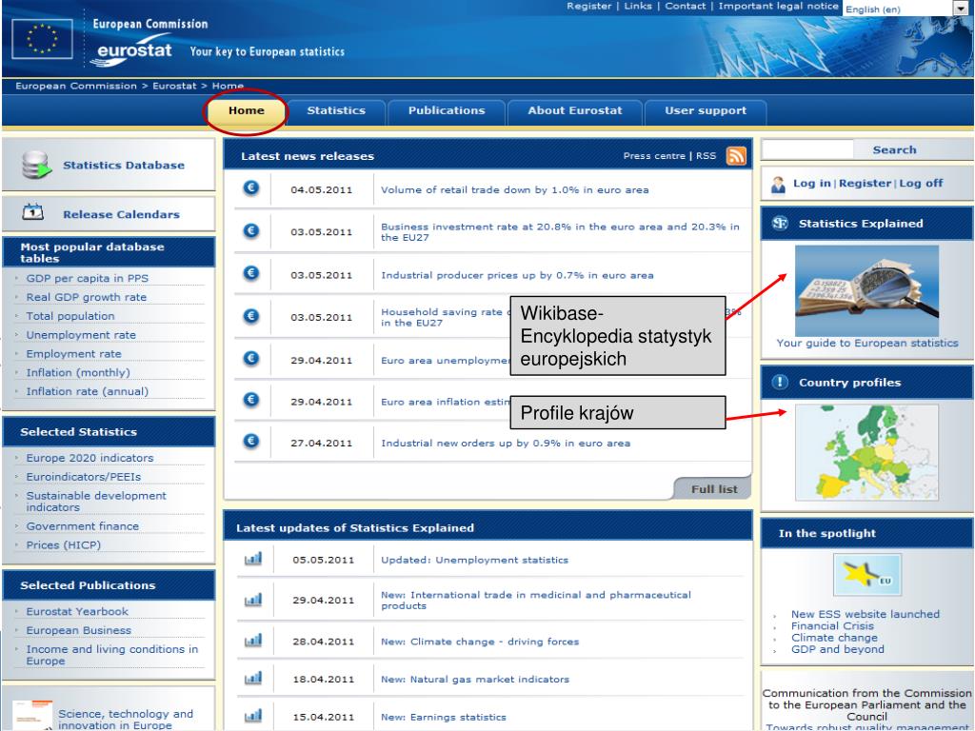The height and width of the screenshot is (731, 975).
Task: Open New: Earnings statistics article
Action: click(444, 718)
